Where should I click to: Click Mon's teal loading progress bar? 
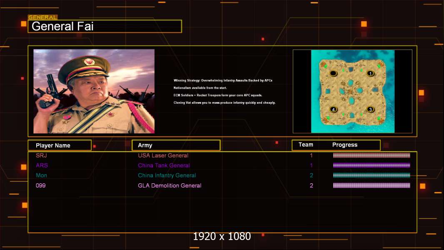372,175
